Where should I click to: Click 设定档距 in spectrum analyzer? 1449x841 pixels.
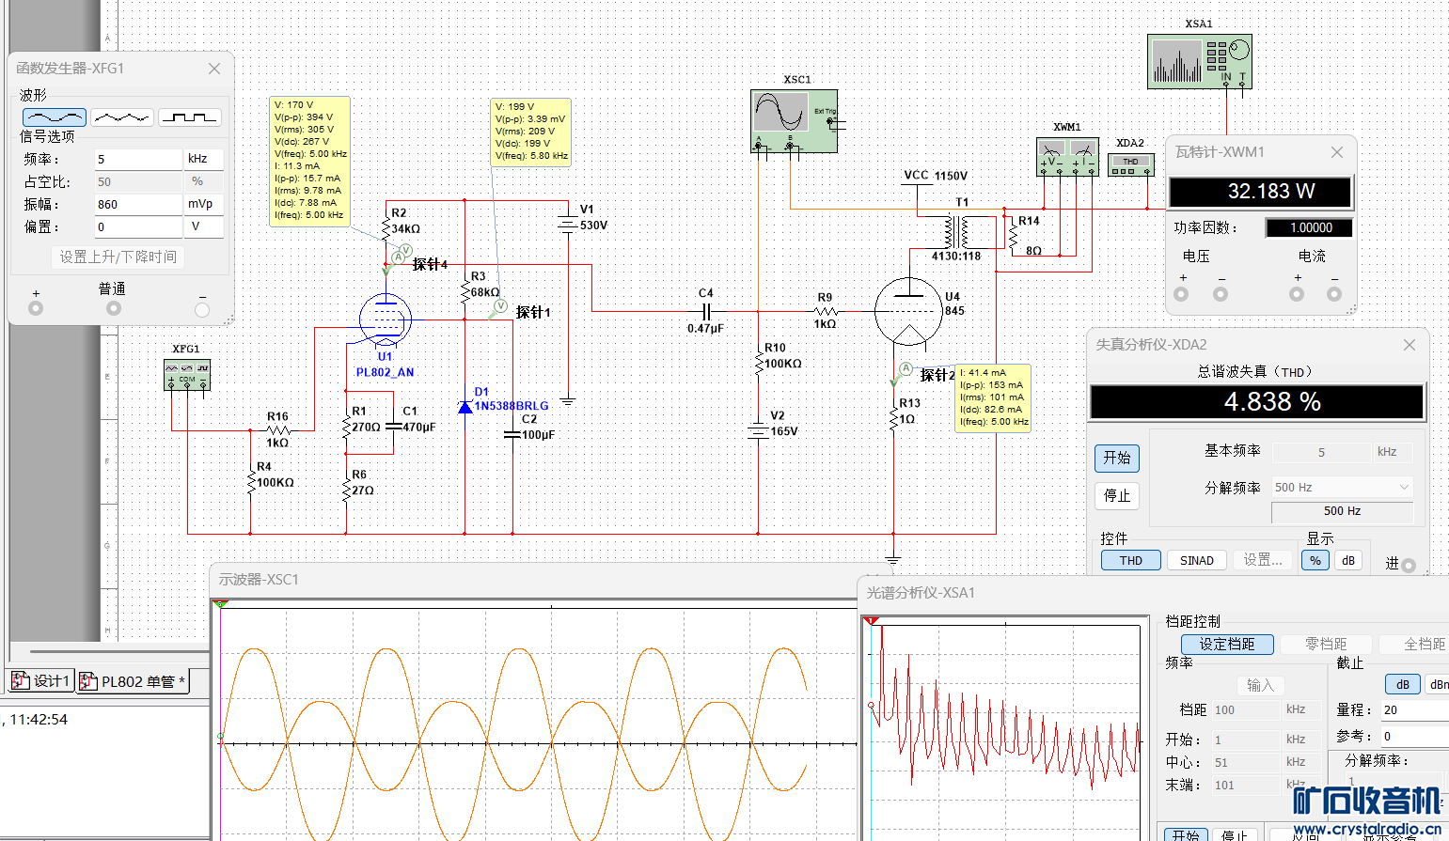pos(1226,645)
